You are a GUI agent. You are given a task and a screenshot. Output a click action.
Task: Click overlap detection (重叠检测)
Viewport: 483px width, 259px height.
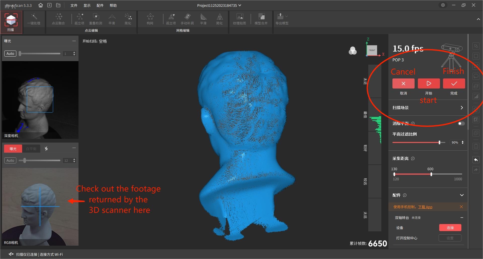[x=96, y=19]
